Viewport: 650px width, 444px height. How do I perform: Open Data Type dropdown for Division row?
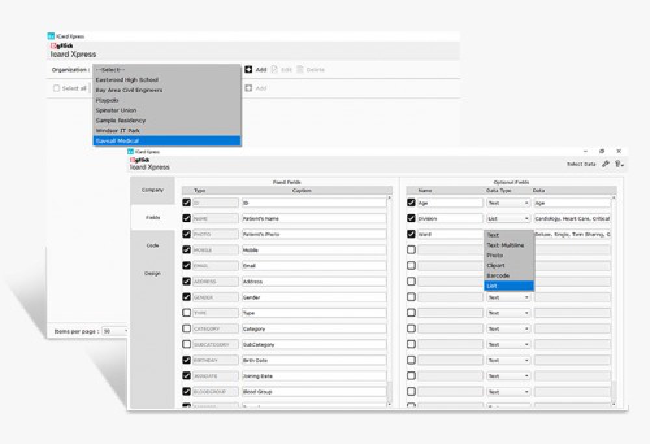point(508,219)
